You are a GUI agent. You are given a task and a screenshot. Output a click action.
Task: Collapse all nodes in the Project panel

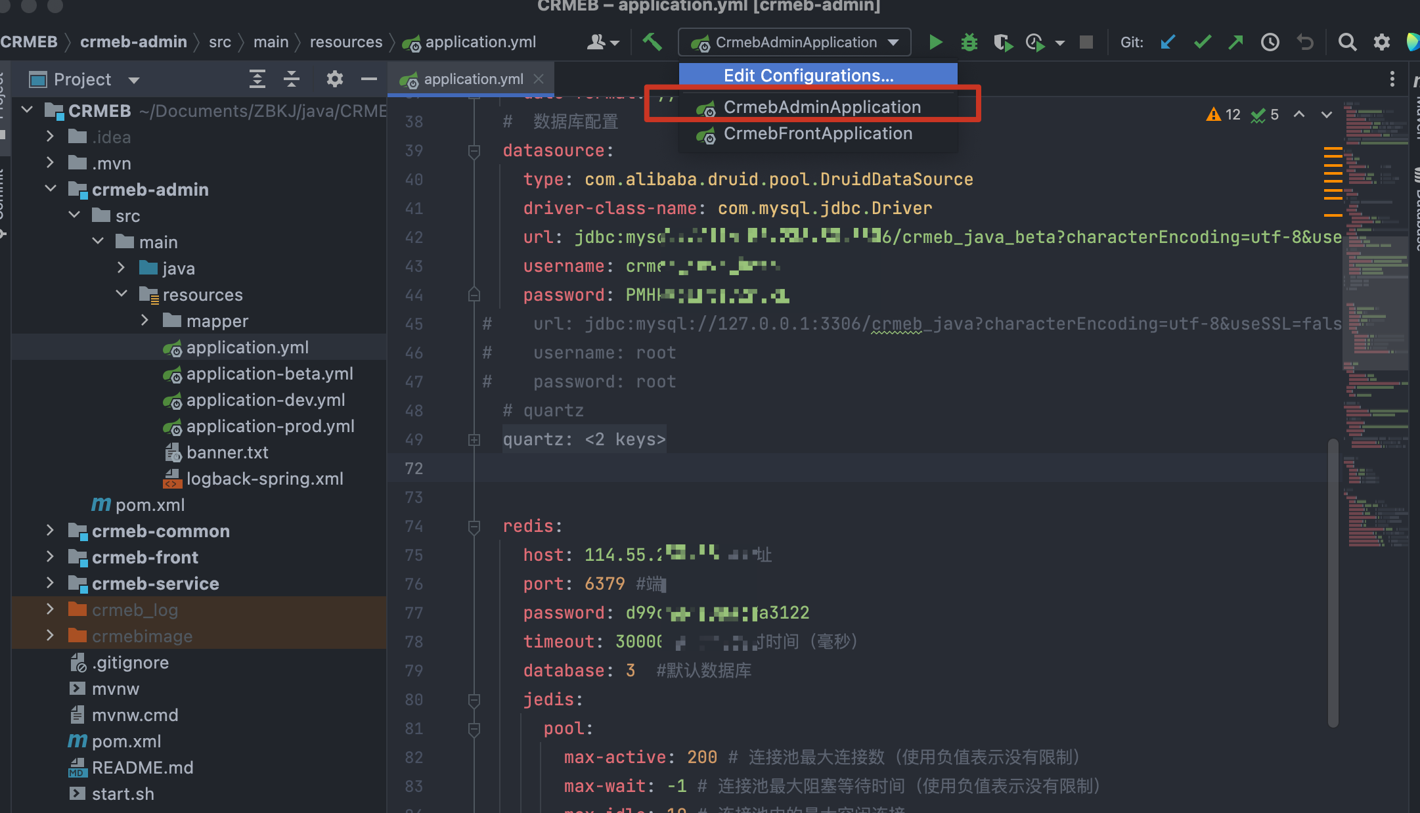291,79
